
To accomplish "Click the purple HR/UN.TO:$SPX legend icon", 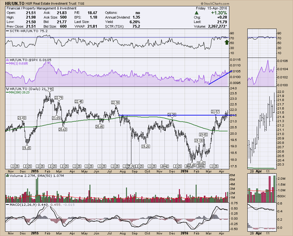I will [x=7, y=60].
